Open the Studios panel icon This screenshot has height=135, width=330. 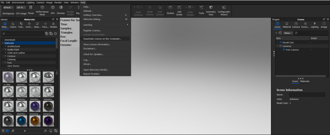[170, 10]
